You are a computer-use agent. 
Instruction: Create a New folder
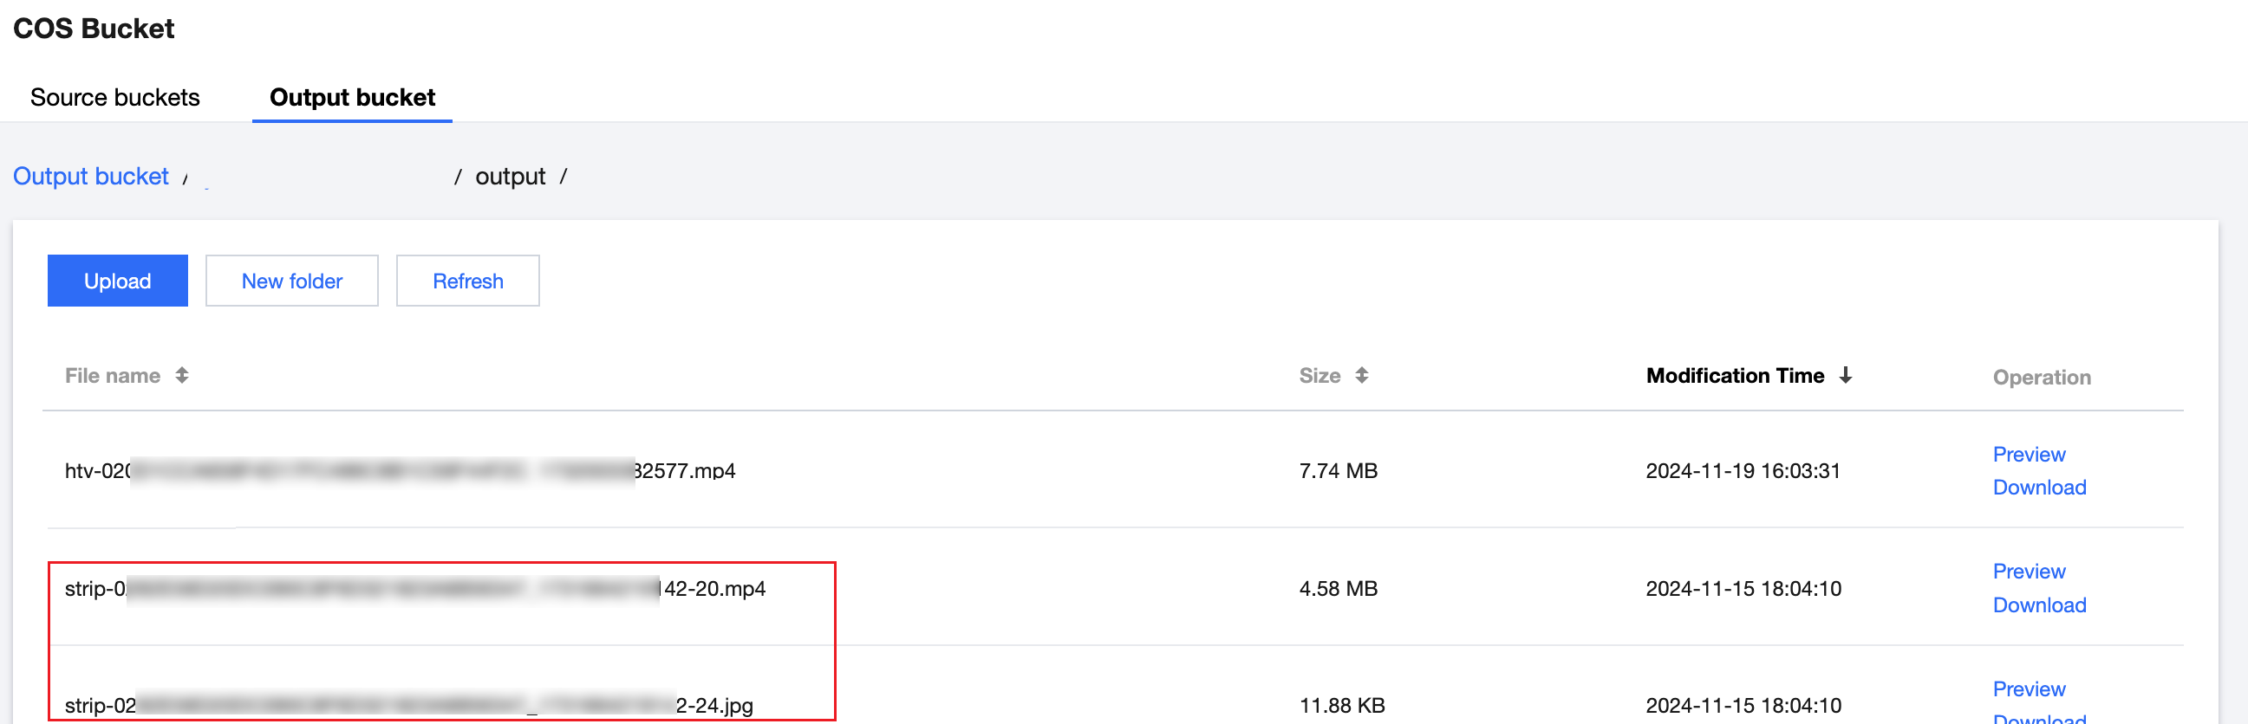(x=291, y=281)
